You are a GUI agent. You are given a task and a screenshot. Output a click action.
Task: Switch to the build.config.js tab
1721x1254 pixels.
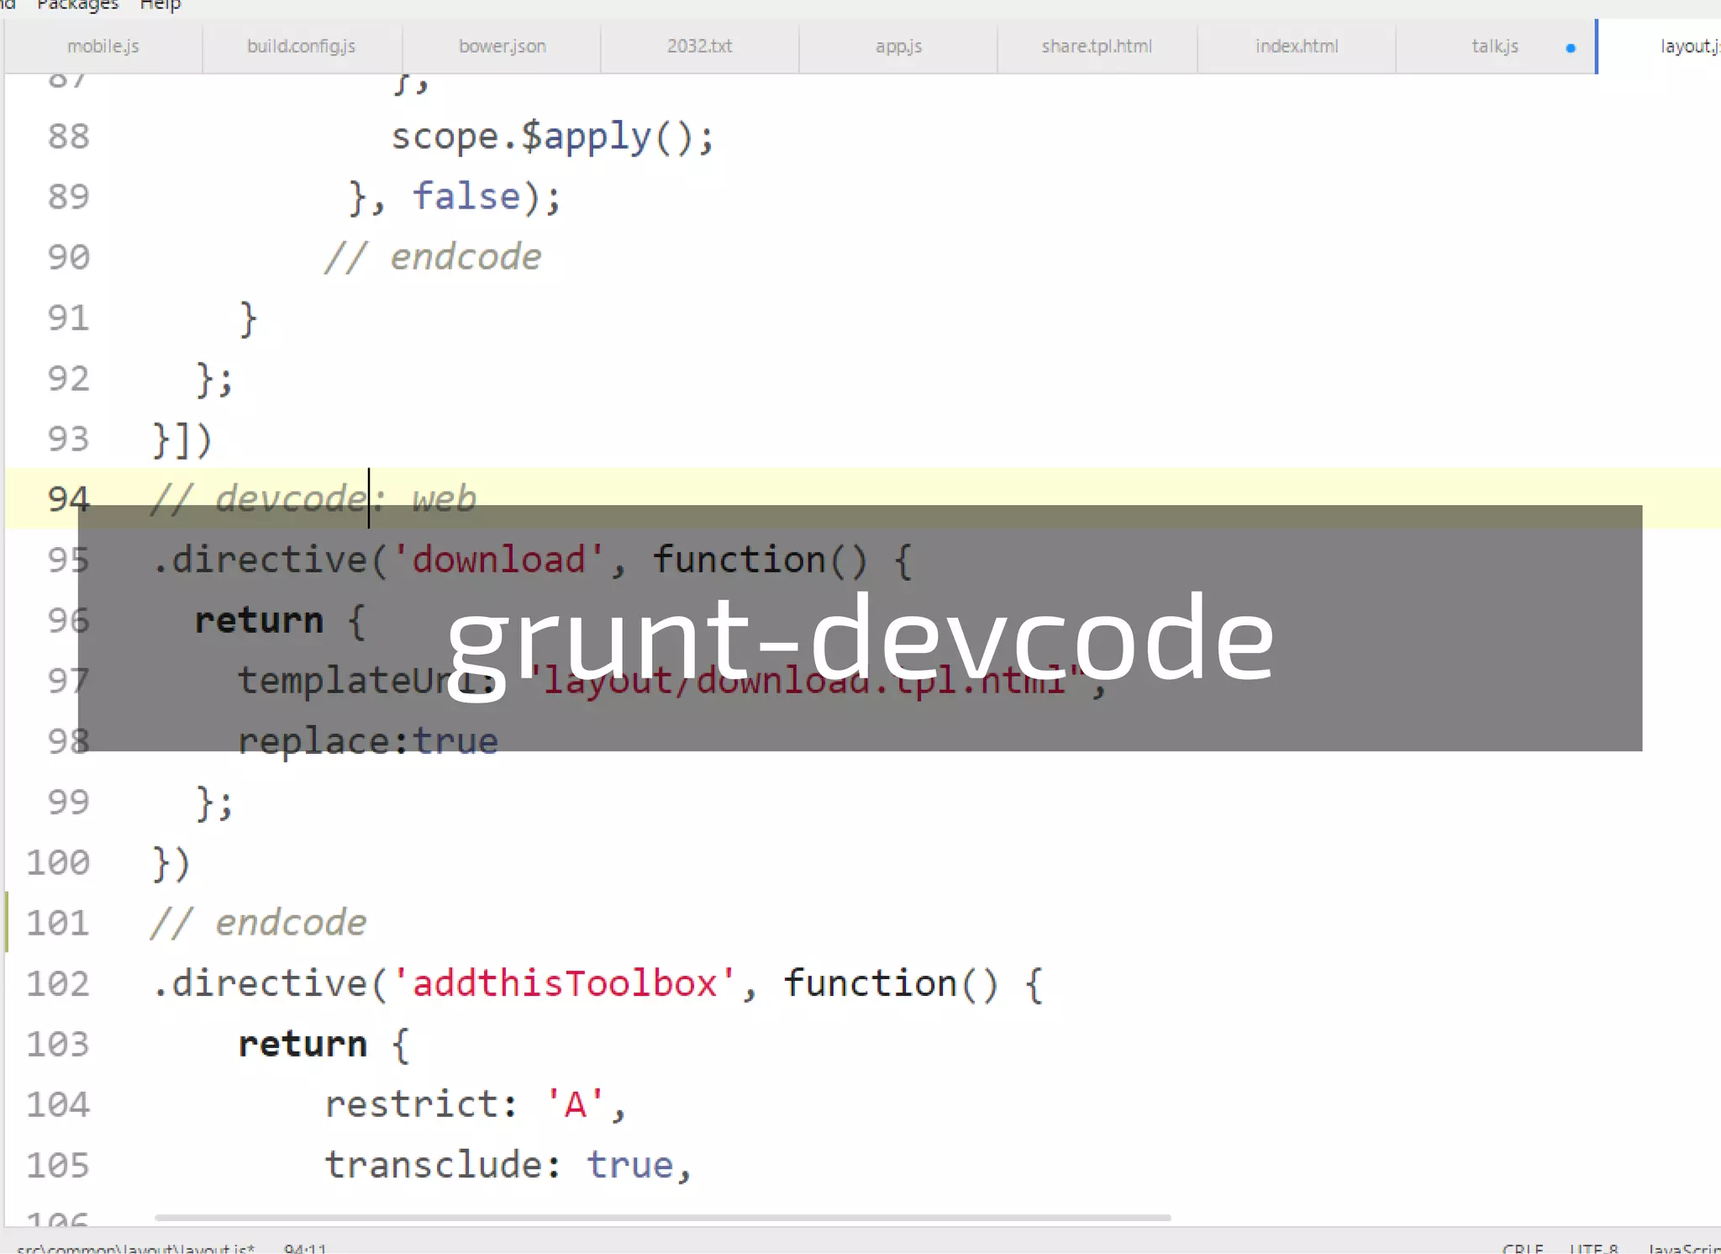(301, 46)
